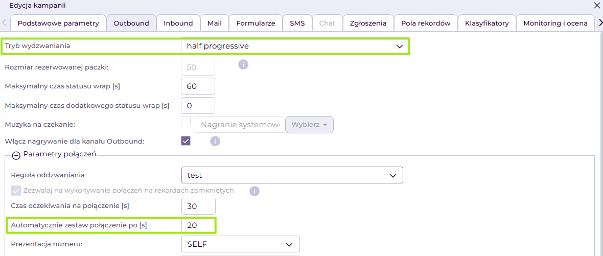Viewport: 603px width, 256px height.
Task: Focus the Automatycznie zestaw połączenie po field
Action: click(x=198, y=225)
